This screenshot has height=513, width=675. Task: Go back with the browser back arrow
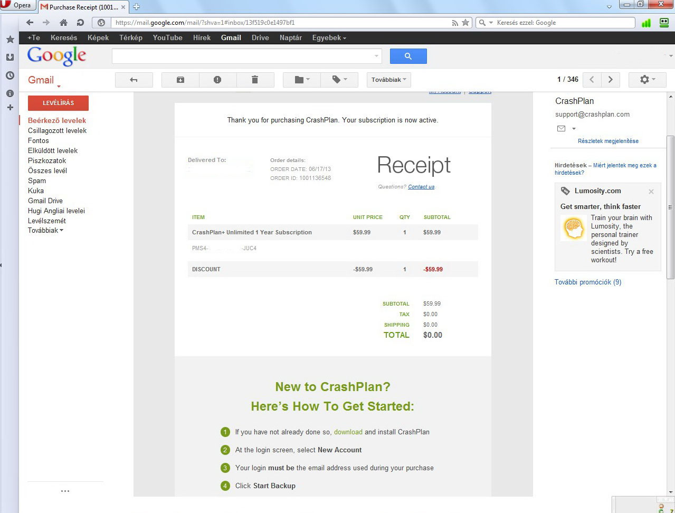click(30, 23)
